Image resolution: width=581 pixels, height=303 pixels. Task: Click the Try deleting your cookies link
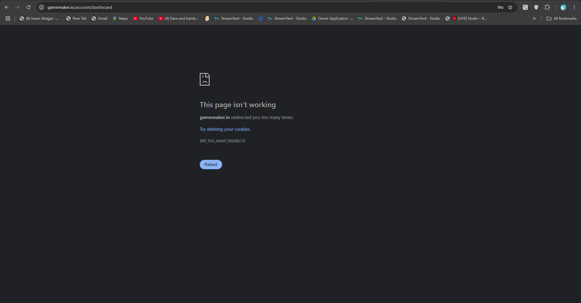(x=225, y=129)
